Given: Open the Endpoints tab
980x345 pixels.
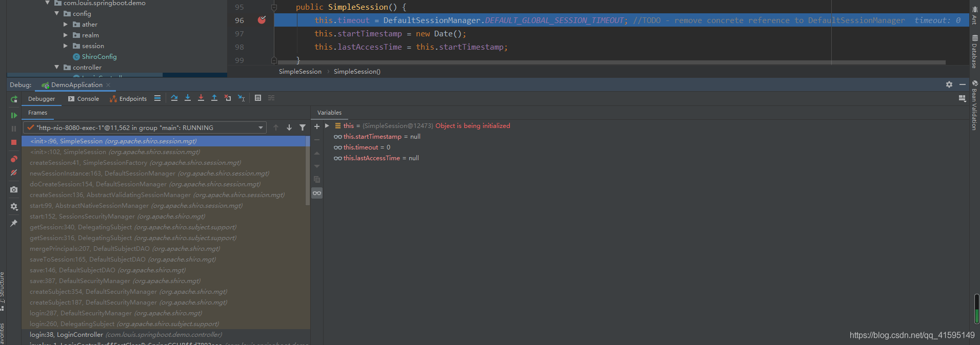Looking at the screenshot, I should pyautogui.click(x=128, y=99).
